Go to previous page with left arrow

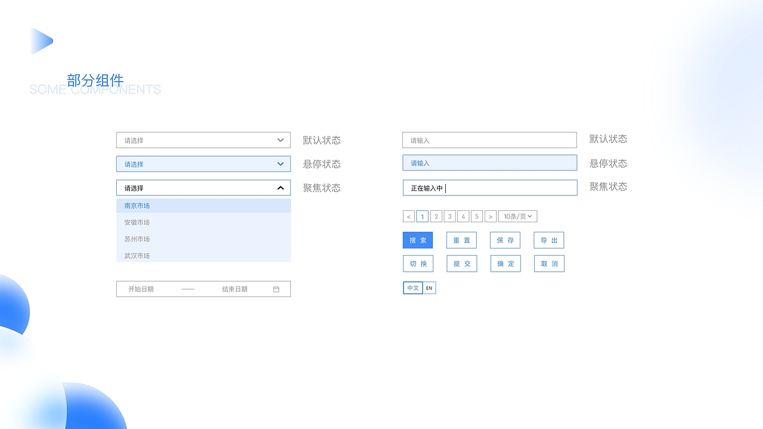[x=409, y=216]
